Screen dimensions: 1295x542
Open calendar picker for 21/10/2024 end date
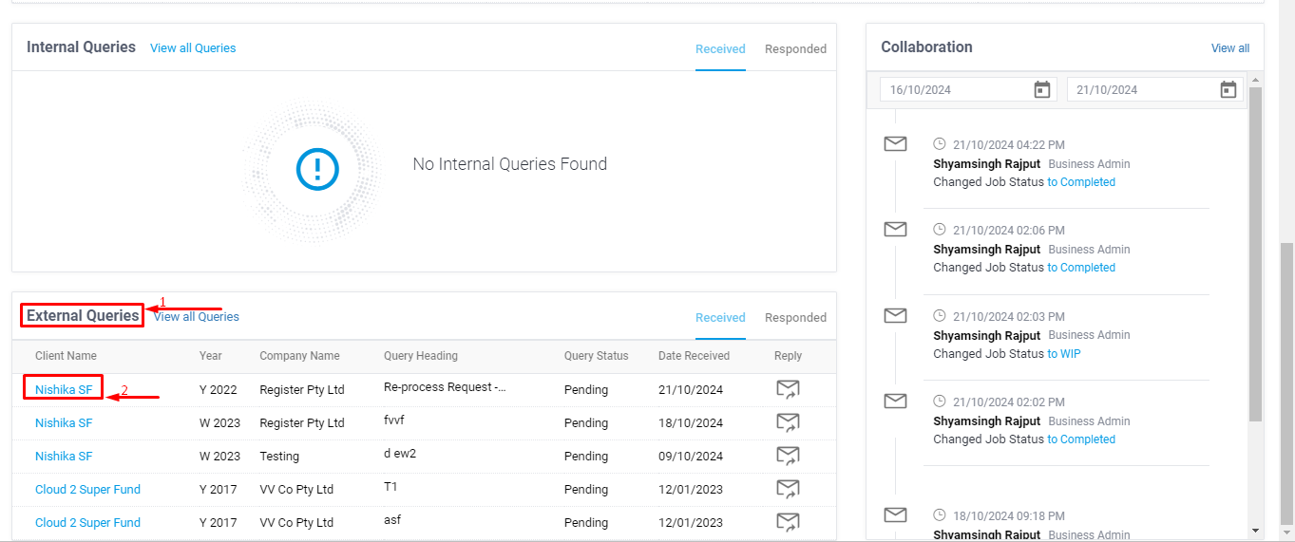1228,89
